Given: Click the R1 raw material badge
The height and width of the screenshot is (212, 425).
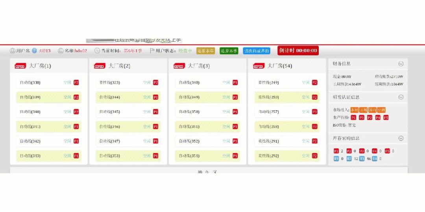Looking at the screenshot, I should [336, 159].
